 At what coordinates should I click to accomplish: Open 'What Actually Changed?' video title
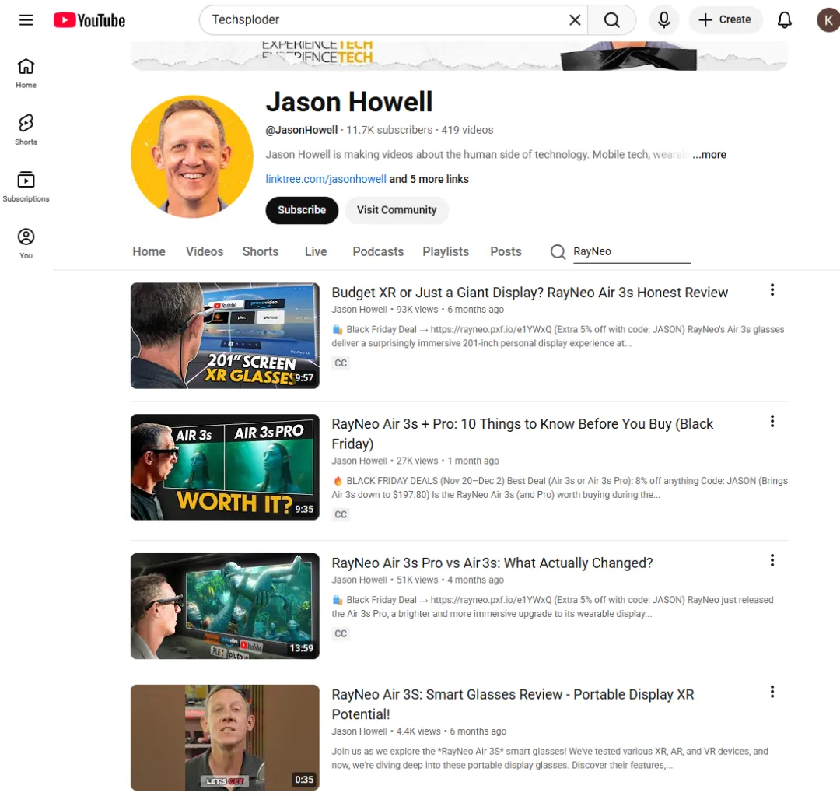click(492, 563)
